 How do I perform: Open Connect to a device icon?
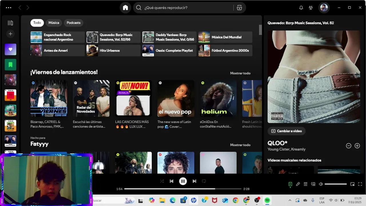(x=313, y=184)
